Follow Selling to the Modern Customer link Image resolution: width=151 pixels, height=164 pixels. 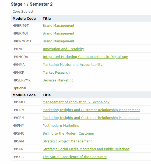(68, 134)
